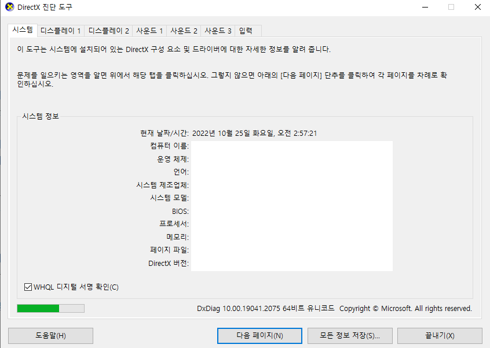
Task: Click the 언어 label
Action: pyautogui.click(x=181, y=172)
